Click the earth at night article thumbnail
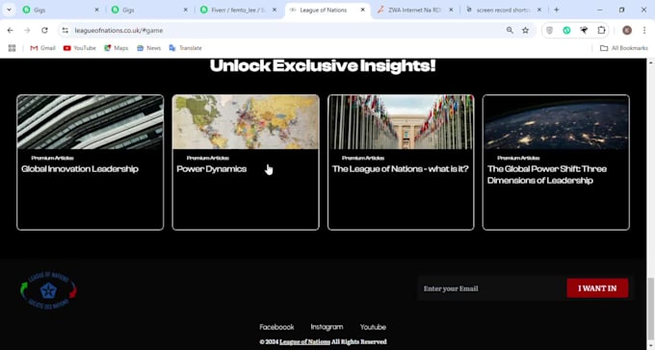 tap(556, 122)
